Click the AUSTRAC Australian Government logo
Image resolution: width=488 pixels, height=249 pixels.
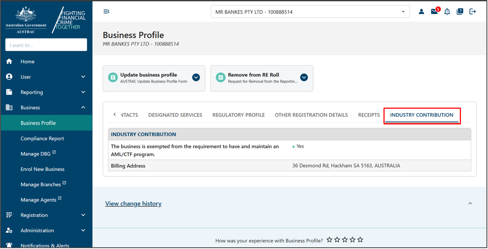(26, 20)
